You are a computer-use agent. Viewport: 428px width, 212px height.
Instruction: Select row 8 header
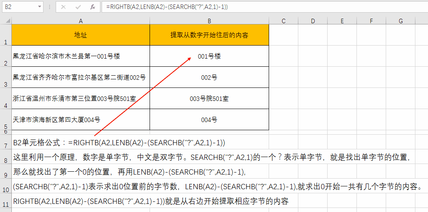(x=6, y=157)
